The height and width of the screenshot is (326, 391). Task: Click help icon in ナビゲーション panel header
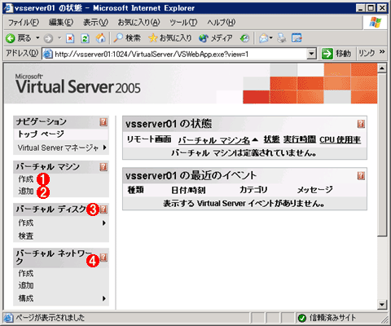click(x=103, y=122)
